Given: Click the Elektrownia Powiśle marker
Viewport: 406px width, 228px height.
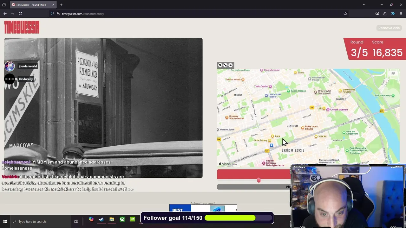Looking at the screenshot, I should point(340,91).
